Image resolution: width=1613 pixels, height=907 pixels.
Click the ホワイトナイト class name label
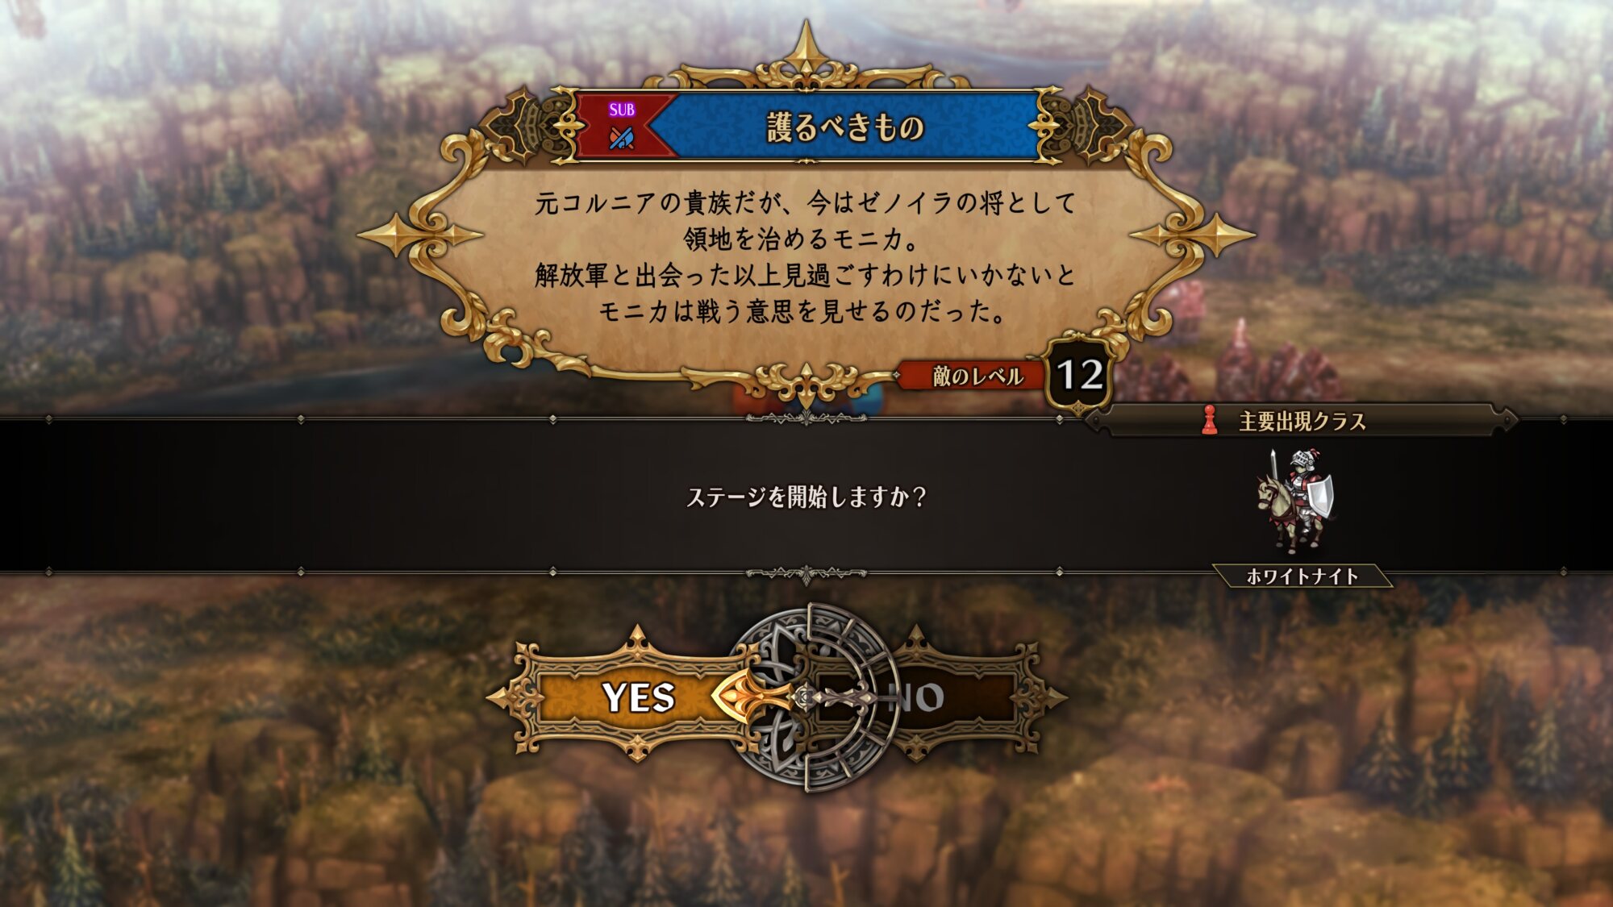pos(1302,576)
